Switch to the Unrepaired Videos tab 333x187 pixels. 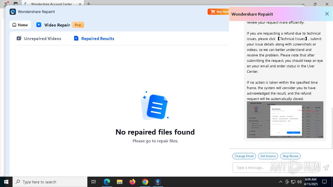[x=39, y=38]
